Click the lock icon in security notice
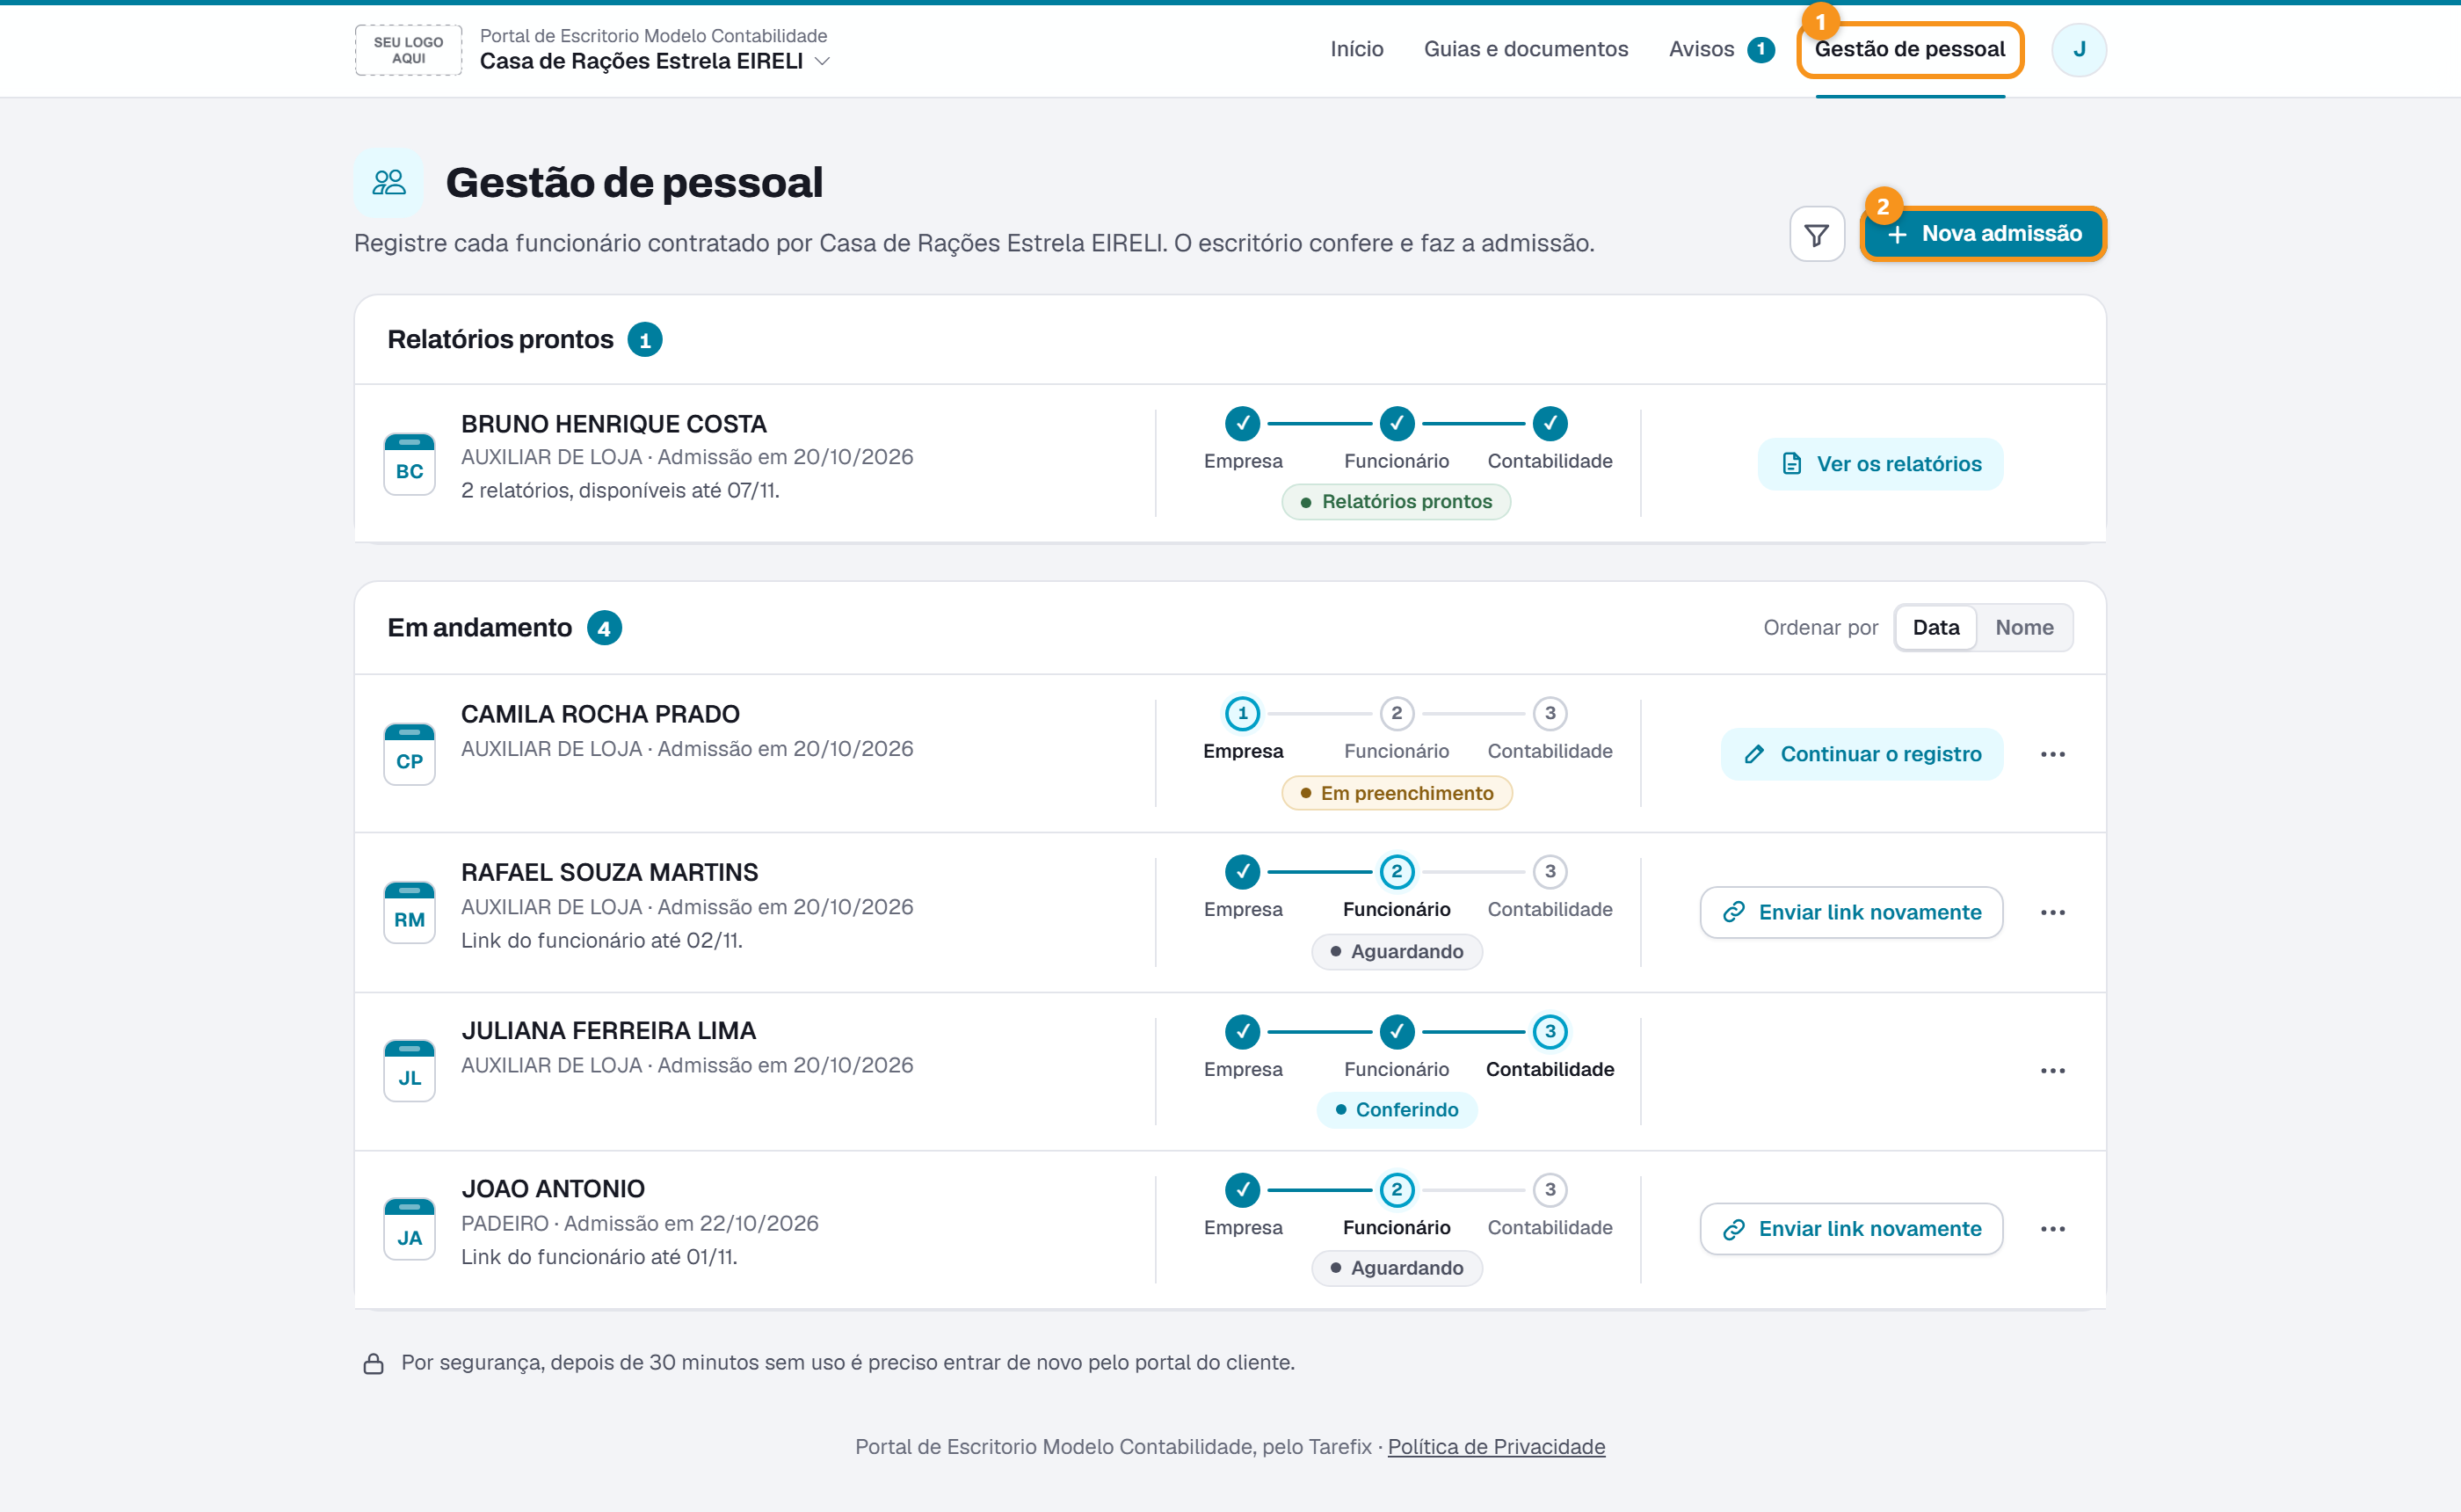 coord(373,1363)
